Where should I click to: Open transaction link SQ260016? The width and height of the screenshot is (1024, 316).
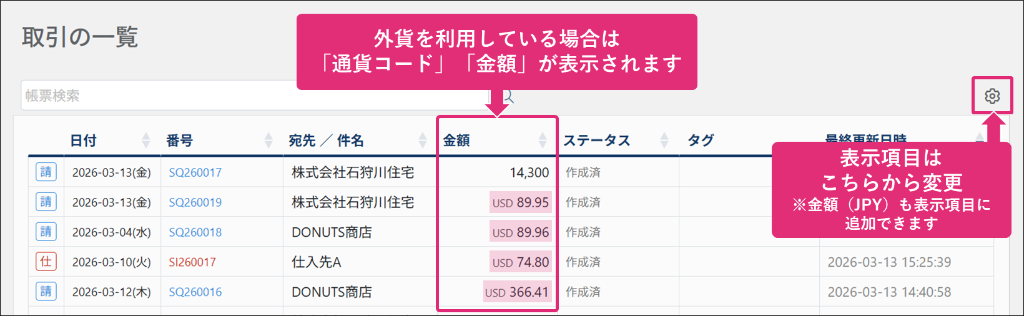tap(195, 293)
